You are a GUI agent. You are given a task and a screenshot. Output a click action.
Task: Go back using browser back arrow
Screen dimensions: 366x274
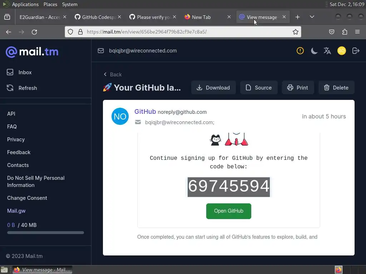[9, 32]
